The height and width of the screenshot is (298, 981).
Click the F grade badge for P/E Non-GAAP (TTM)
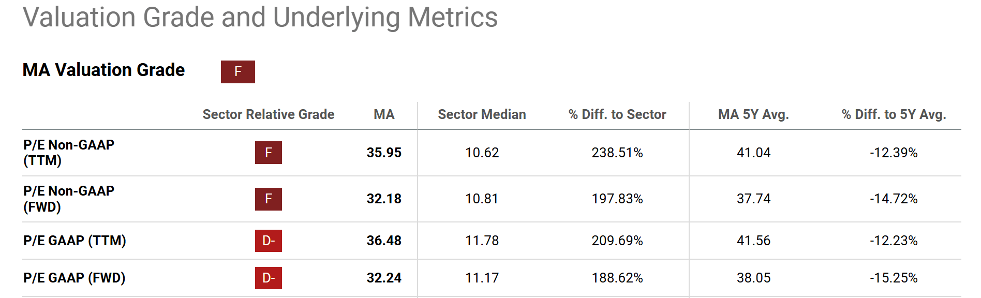pos(268,153)
